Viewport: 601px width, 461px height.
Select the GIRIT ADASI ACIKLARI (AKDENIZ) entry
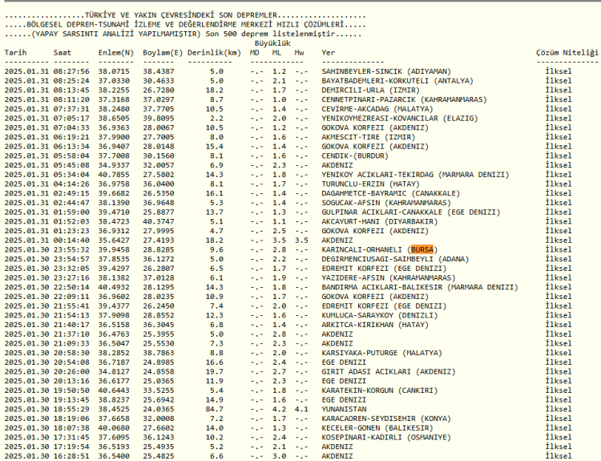(x=385, y=371)
